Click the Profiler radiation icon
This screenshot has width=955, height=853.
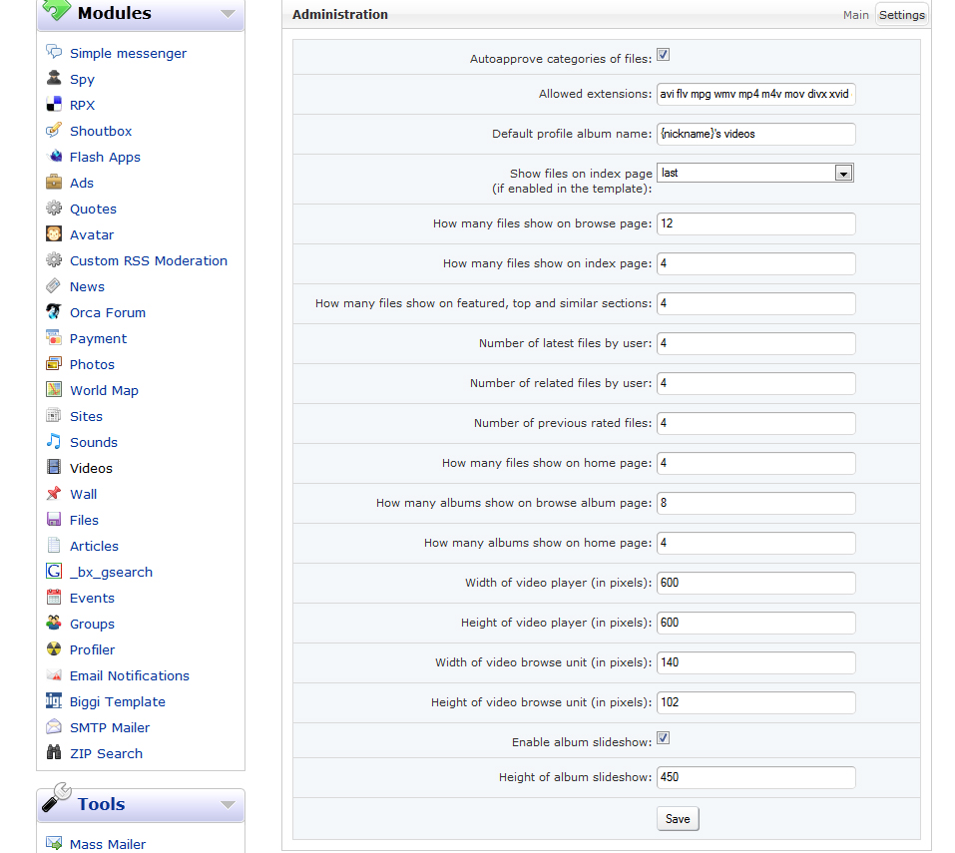point(54,649)
